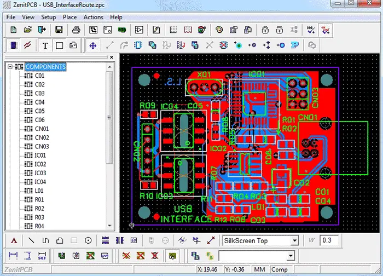The height and width of the screenshot is (276, 383).
Task: Open the Actions menu
Action: click(x=94, y=17)
